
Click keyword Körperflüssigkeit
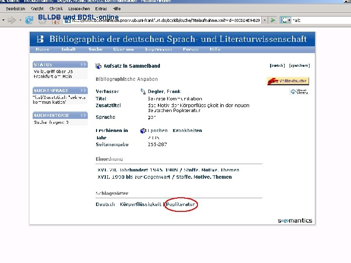[140, 205]
